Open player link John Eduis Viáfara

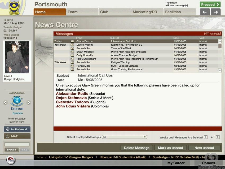(73, 106)
